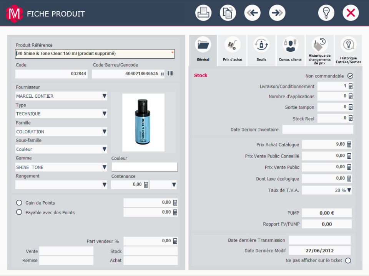Open the Famille dropdown list
This screenshot has height=276, width=369.
click(104, 131)
